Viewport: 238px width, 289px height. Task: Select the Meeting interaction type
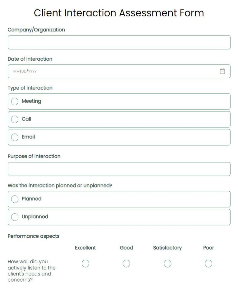(14, 101)
